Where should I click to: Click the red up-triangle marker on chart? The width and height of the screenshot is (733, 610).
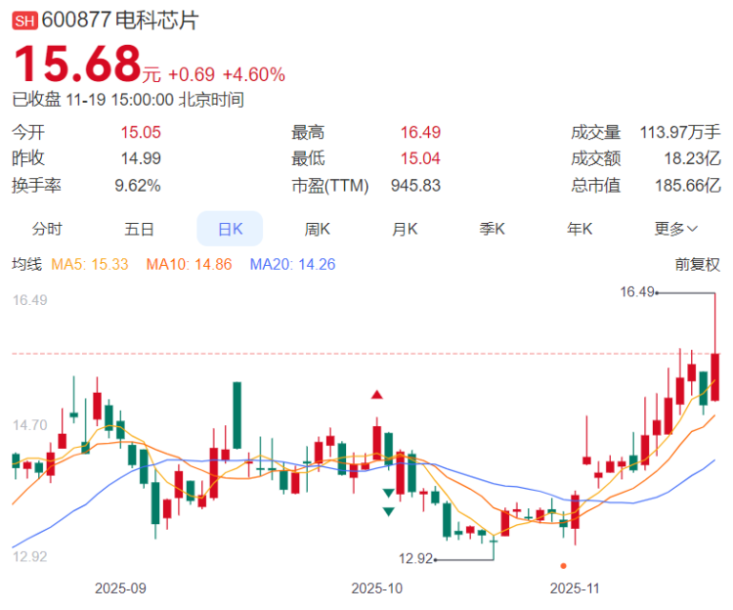tap(377, 395)
